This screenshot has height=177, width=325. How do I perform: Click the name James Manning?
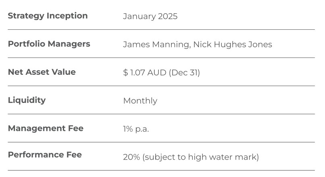pos(156,44)
